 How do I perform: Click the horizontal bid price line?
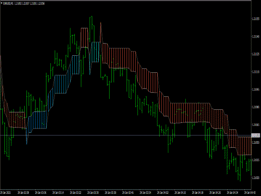click(x=126, y=135)
